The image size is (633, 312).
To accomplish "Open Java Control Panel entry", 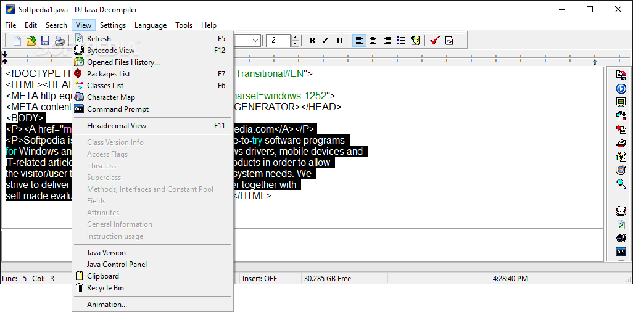I will coord(152,265).
